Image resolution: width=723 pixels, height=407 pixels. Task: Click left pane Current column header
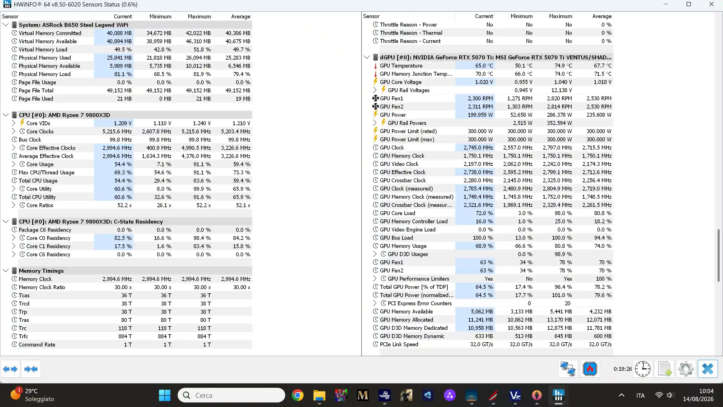(114, 16)
